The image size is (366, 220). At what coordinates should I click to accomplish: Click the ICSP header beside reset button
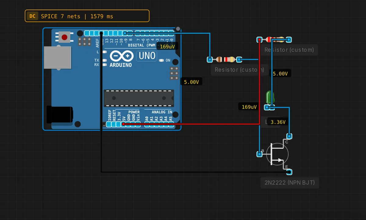coord(85,42)
